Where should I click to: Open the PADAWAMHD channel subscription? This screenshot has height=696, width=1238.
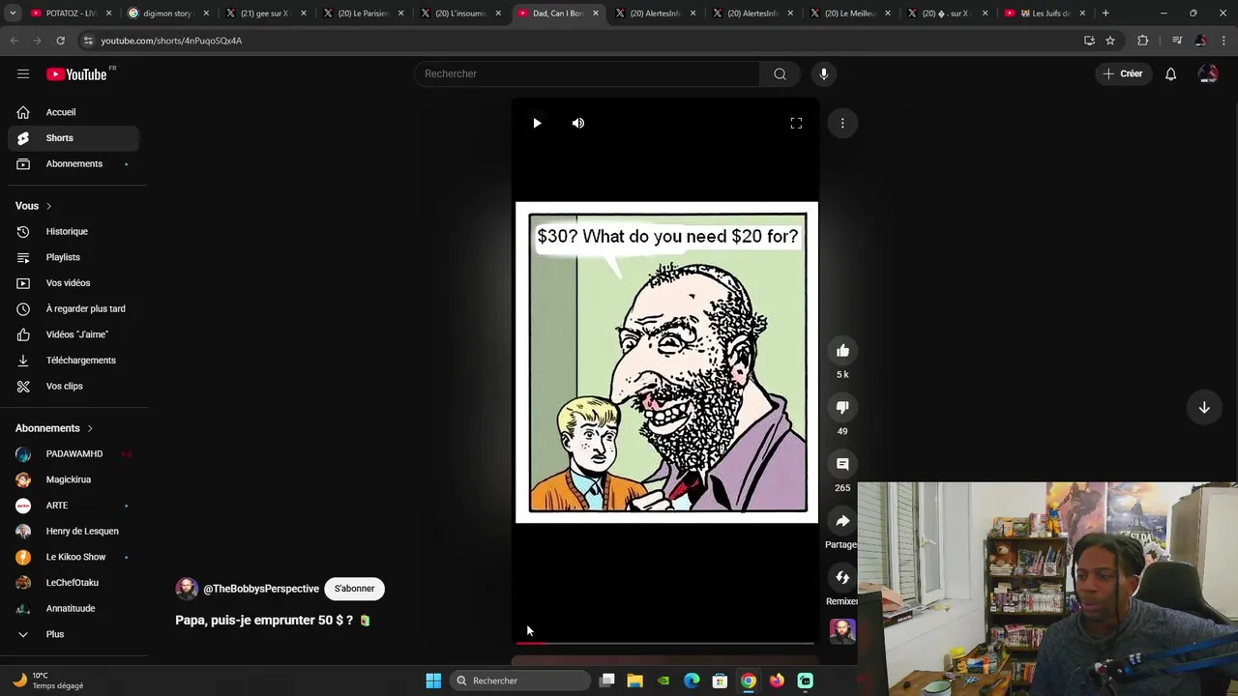(74, 453)
